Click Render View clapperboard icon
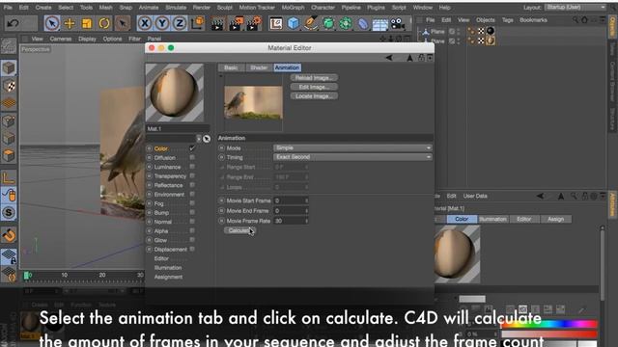Image resolution: width=618 pixels, height=347 pixels. (217, 24)
